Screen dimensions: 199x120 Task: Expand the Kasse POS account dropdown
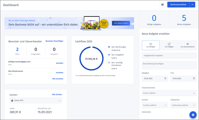coord(36,100)
